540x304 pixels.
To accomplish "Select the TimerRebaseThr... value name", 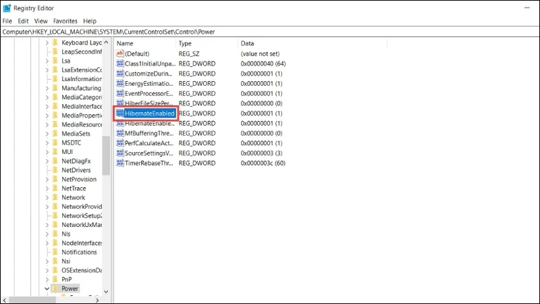I will (148, 163).
